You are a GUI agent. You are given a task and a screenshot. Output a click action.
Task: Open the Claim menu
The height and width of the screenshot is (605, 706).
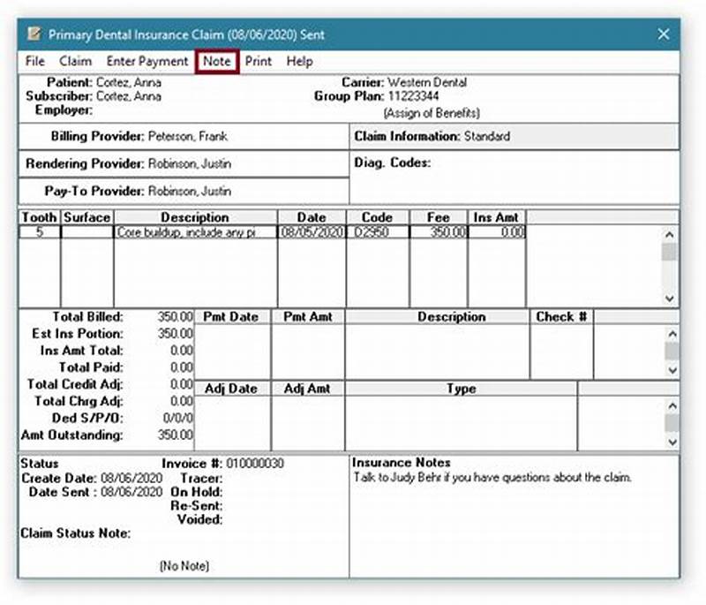[x=76, y=62]
